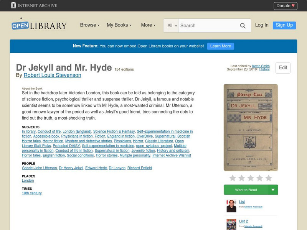Open the More menu

pos(148,25)
